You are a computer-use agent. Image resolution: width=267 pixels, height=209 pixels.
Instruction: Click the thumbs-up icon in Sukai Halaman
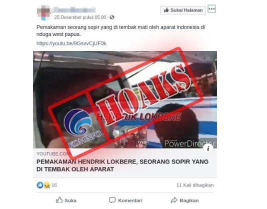pos(166,10)
